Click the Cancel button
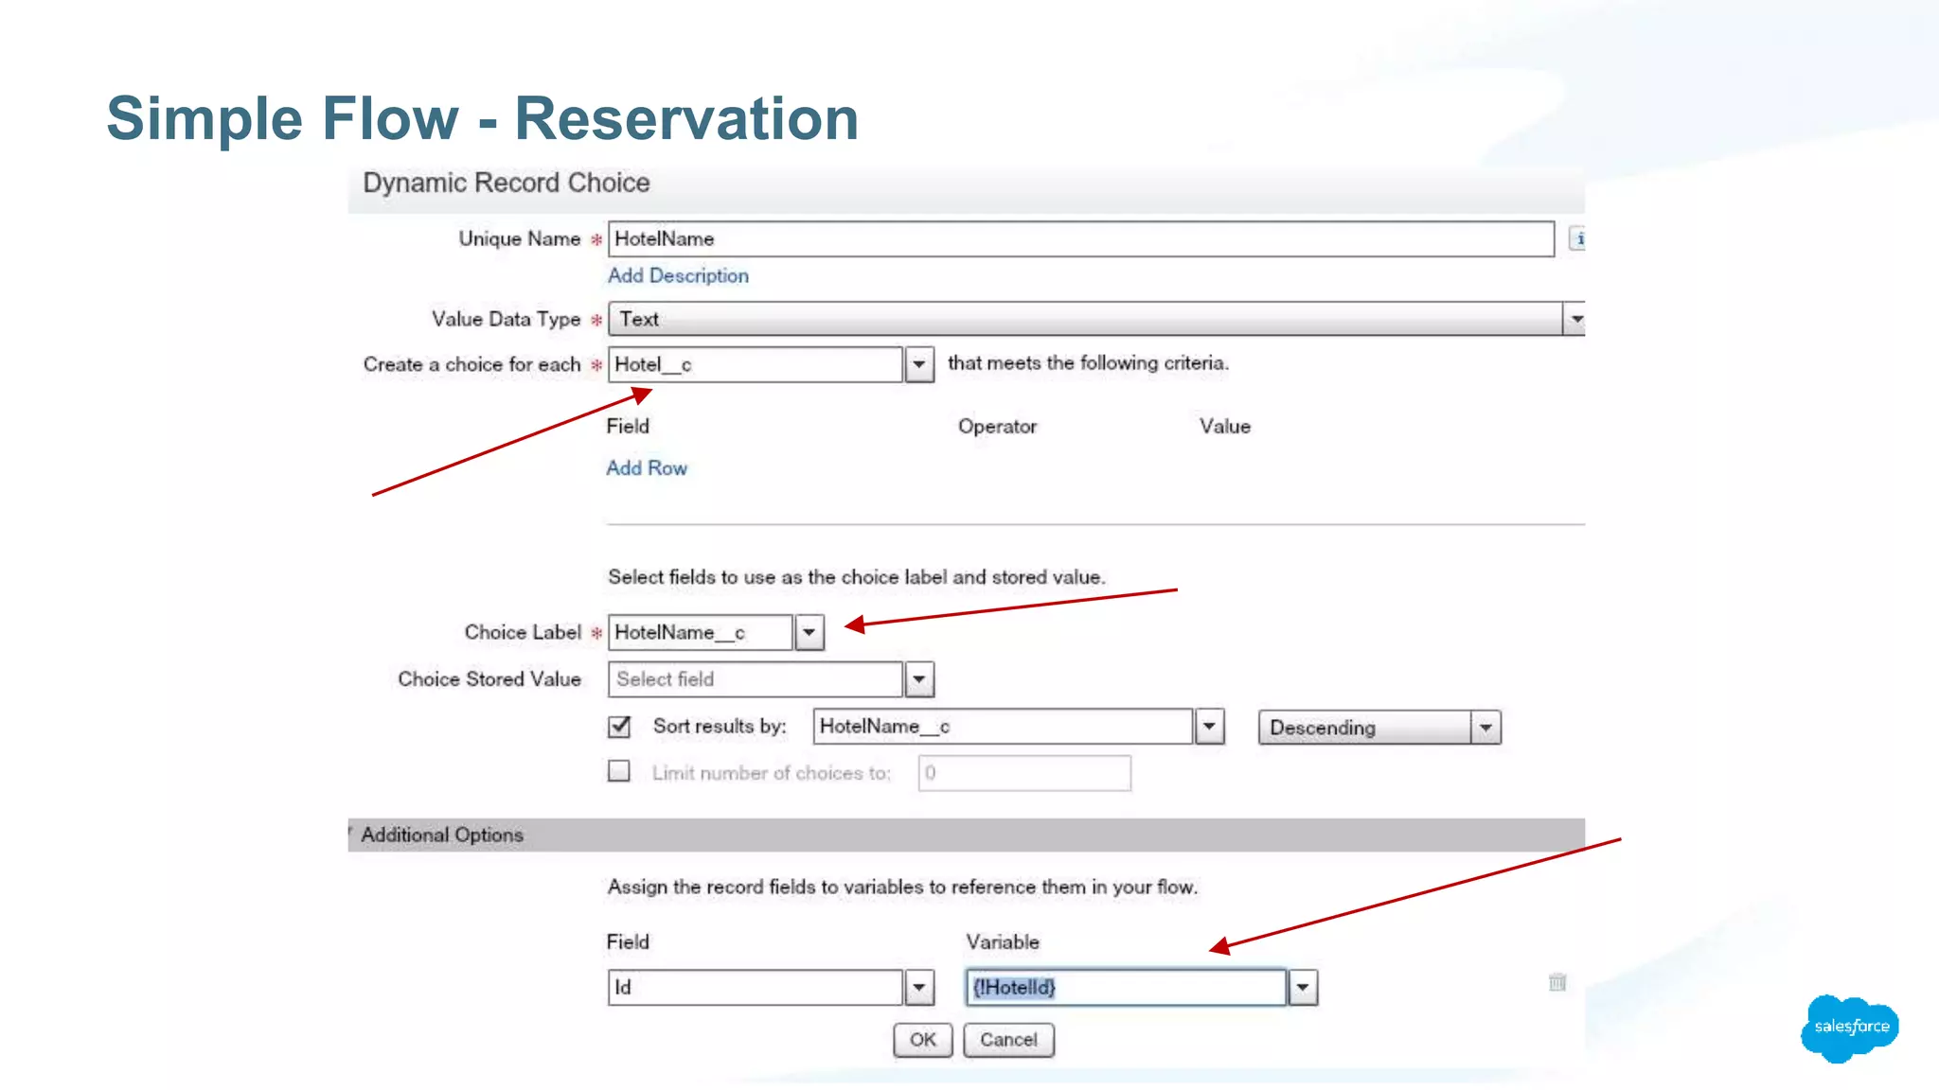This screenshot has height=1090, width=1939. coord(1009,1040)
